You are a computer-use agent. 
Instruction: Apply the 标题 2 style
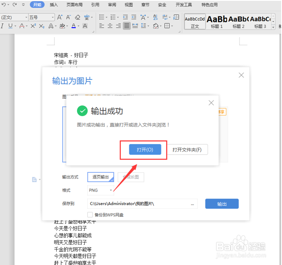pos(238,22)
